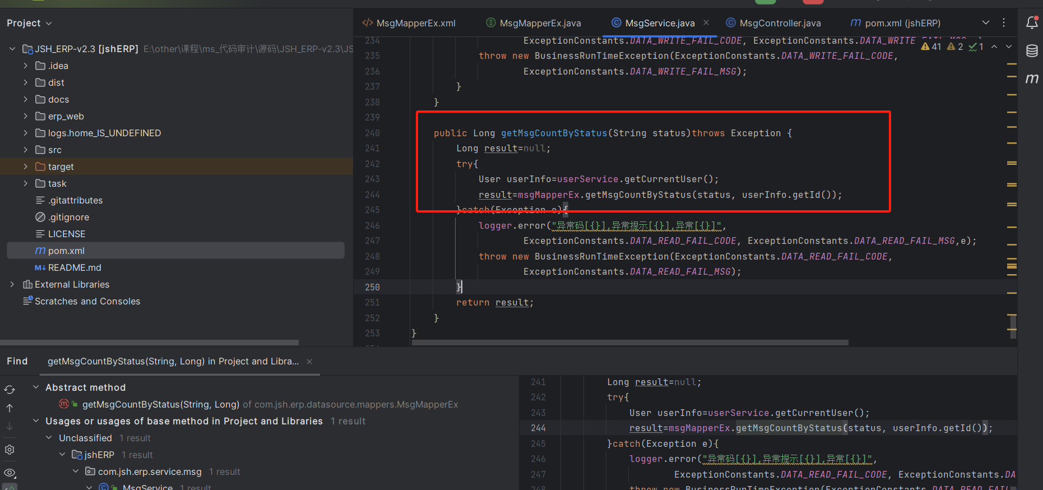1043x490 pixels.
Task: Collapse the JSH_ERP-v2.3 project root
Action: point(12,49)
